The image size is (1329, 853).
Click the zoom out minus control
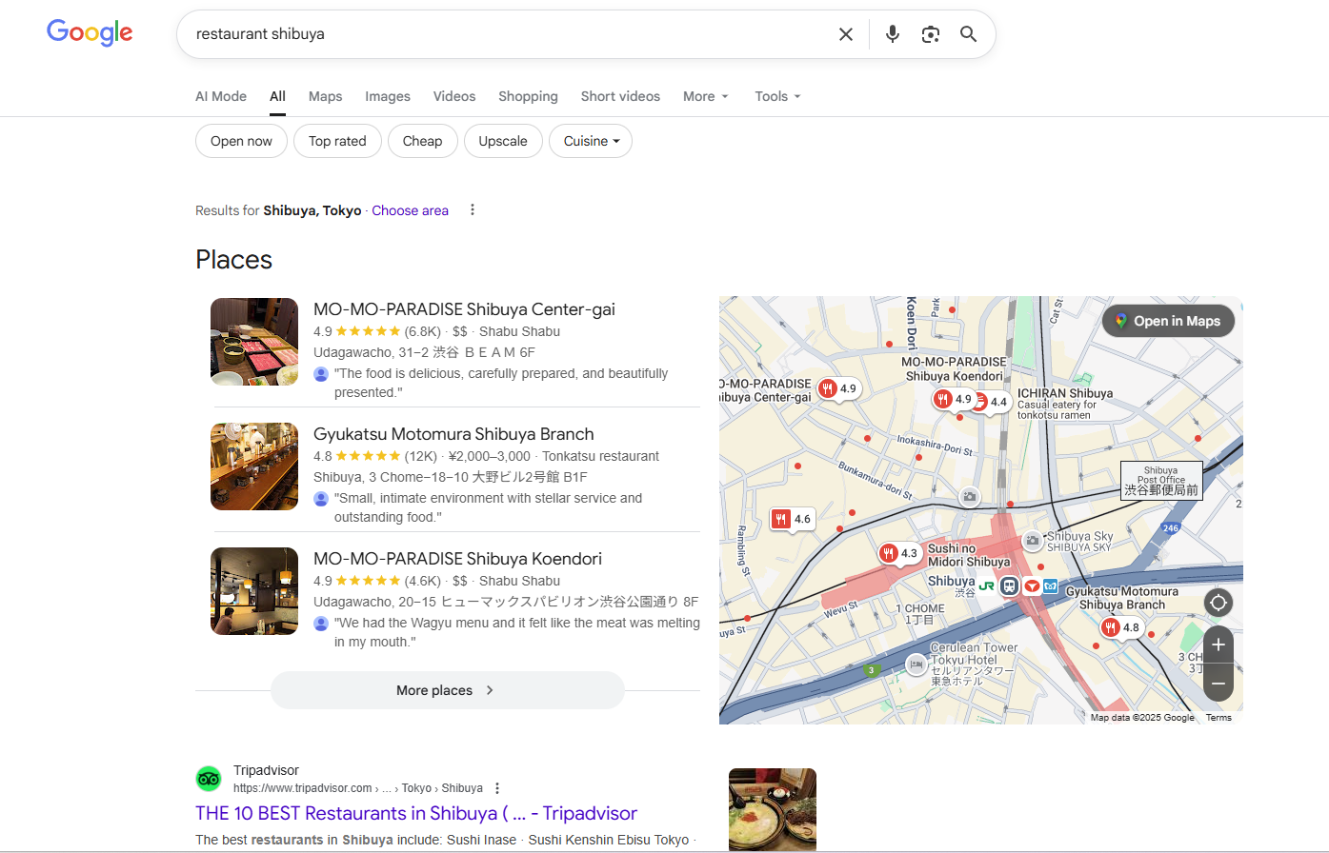tap(1218, 683)
